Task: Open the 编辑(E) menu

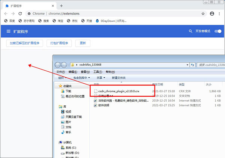Action: tap(73, 72)
